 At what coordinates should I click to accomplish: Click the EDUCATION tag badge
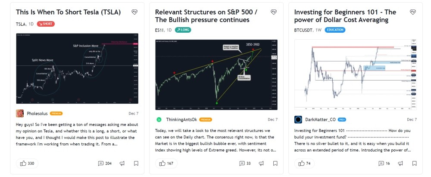(335, 30)
